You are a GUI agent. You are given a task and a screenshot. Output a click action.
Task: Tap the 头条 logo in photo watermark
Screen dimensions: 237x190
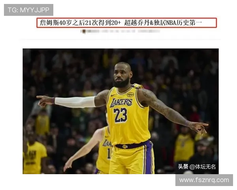coord(183,167)
